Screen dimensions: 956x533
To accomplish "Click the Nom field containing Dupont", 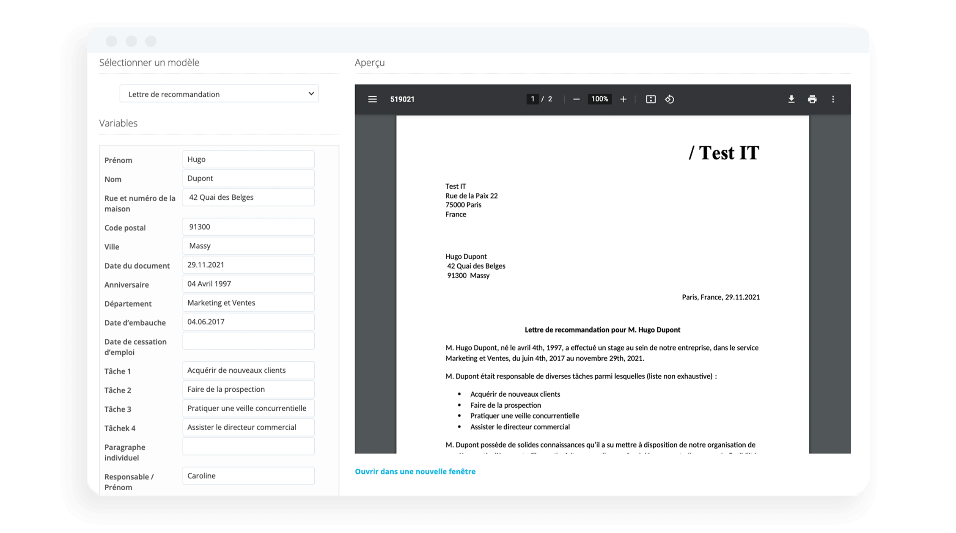I will click(248, 179).
